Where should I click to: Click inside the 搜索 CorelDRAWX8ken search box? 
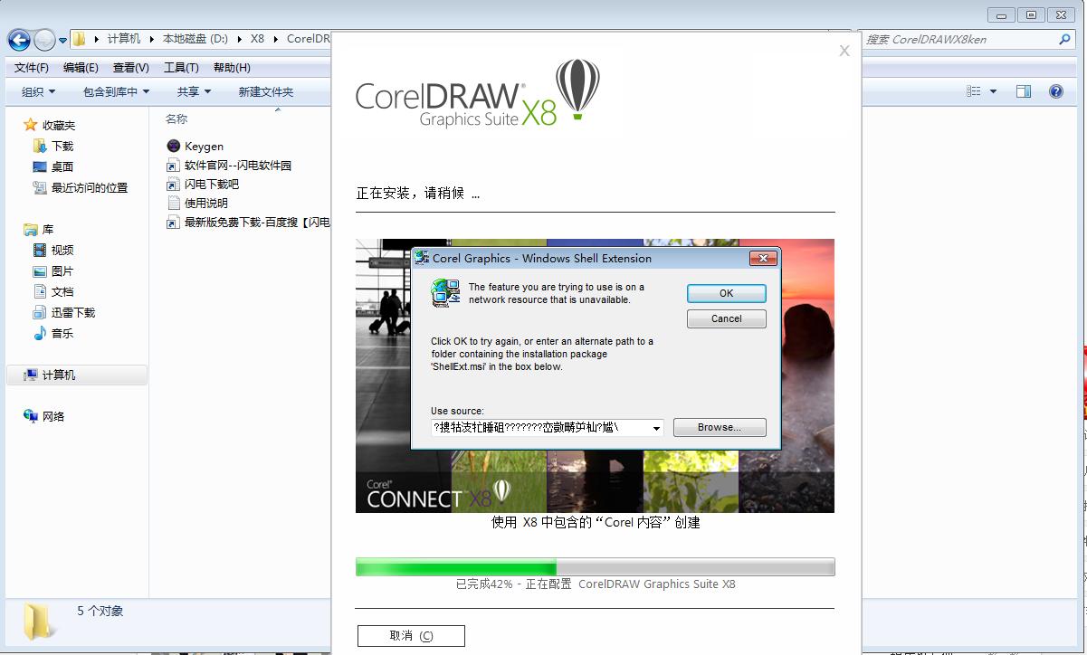(x=959, y=40)
